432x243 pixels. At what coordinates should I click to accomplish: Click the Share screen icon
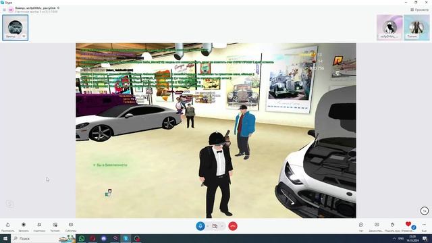(377, 225)
